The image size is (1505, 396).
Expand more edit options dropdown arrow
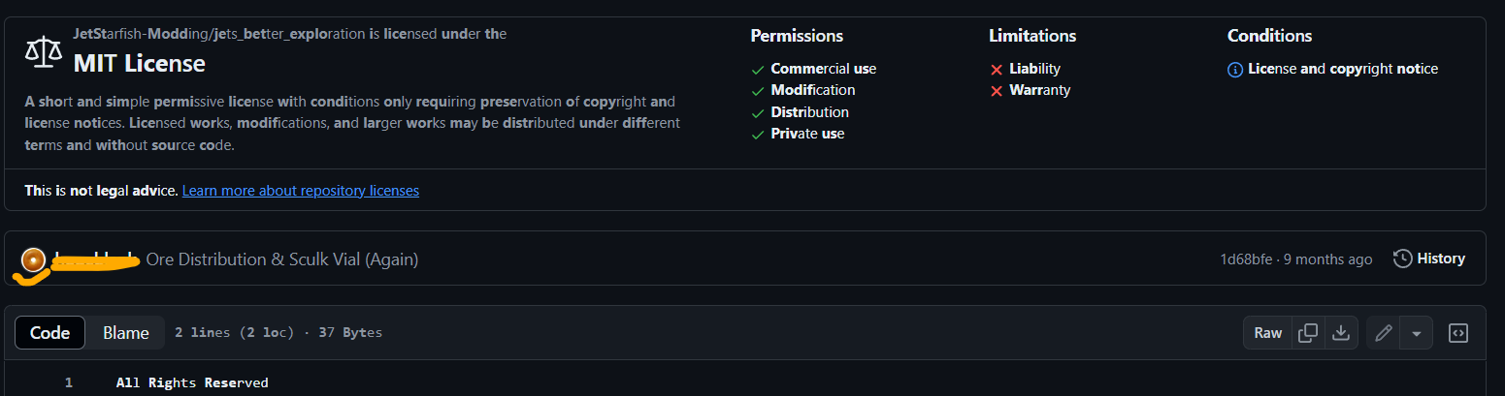pyautogui.click(x=1417, y=333)
